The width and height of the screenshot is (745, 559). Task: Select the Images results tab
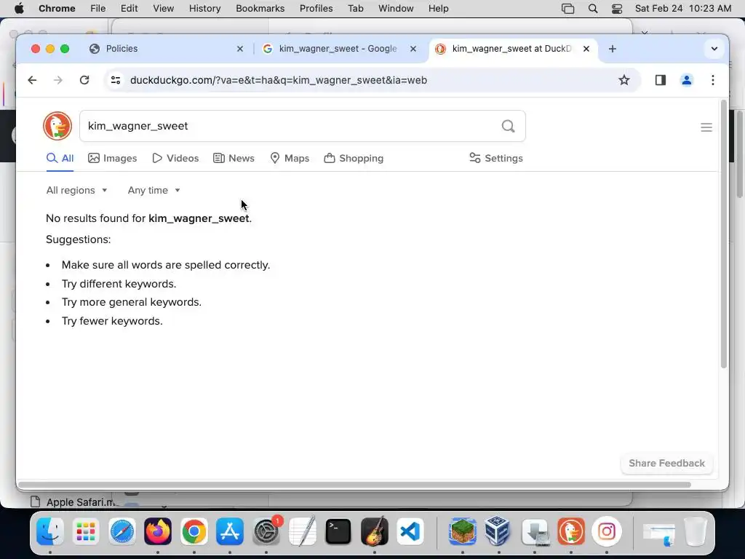(113, 158)
